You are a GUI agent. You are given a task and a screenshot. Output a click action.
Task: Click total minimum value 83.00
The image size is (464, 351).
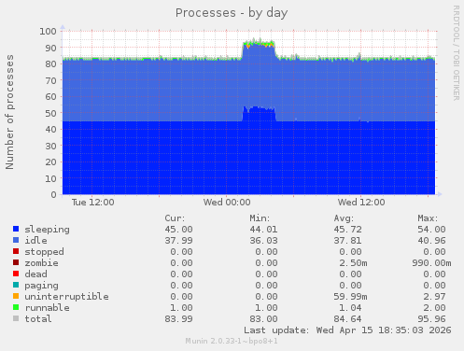pos(263,319)
